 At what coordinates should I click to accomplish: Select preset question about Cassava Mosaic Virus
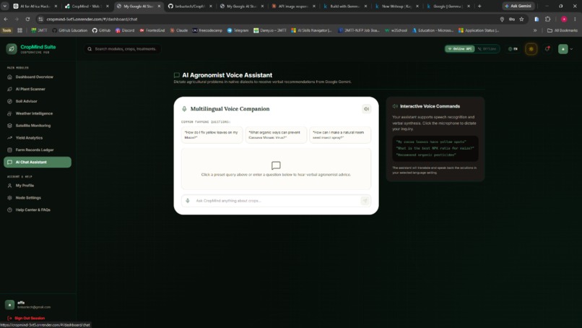point(276,135)
